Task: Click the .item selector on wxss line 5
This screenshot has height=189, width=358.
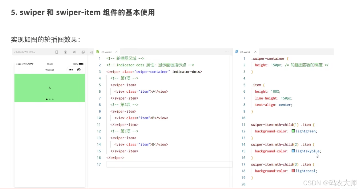Action: (256, 85)
